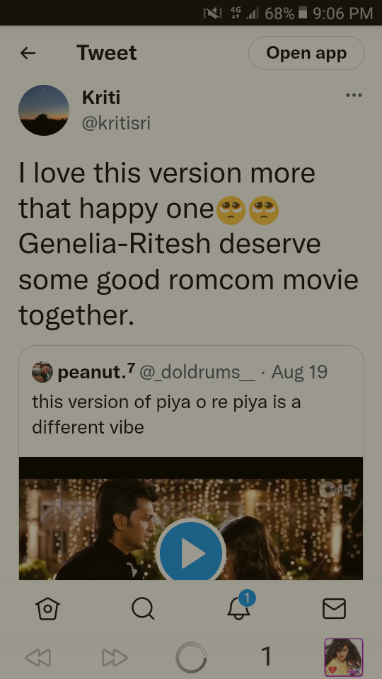Tap the rewind double-arrow icon
The image size is (382, 679).
coord(38,658)
